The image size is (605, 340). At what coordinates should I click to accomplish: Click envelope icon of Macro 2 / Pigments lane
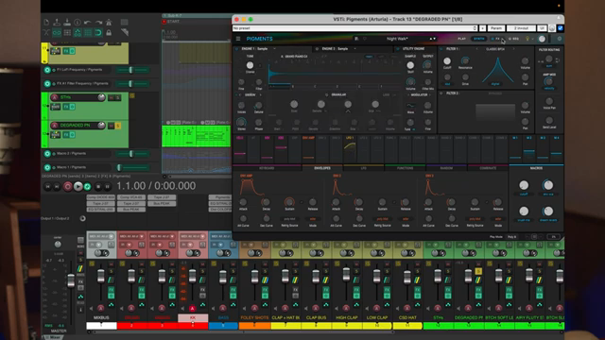(47, 153)
